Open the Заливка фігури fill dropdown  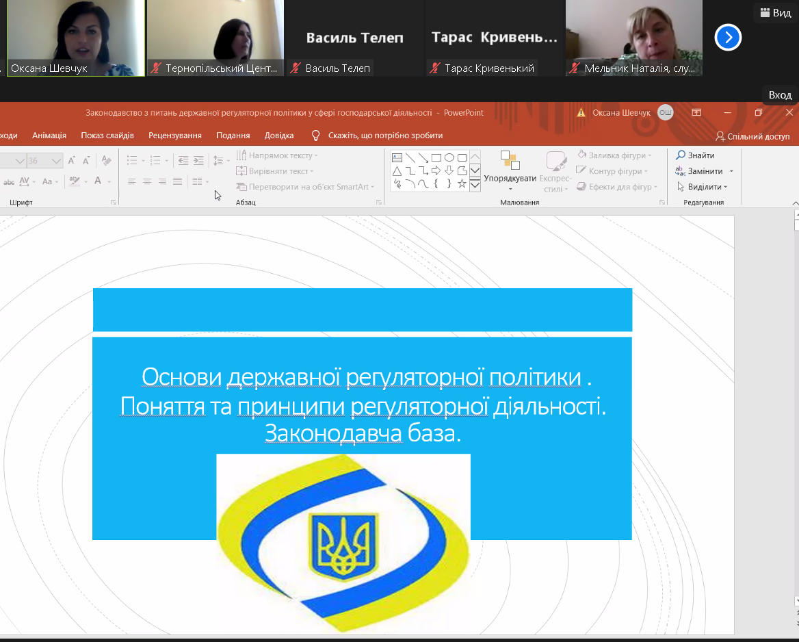(x=614, y=155)
